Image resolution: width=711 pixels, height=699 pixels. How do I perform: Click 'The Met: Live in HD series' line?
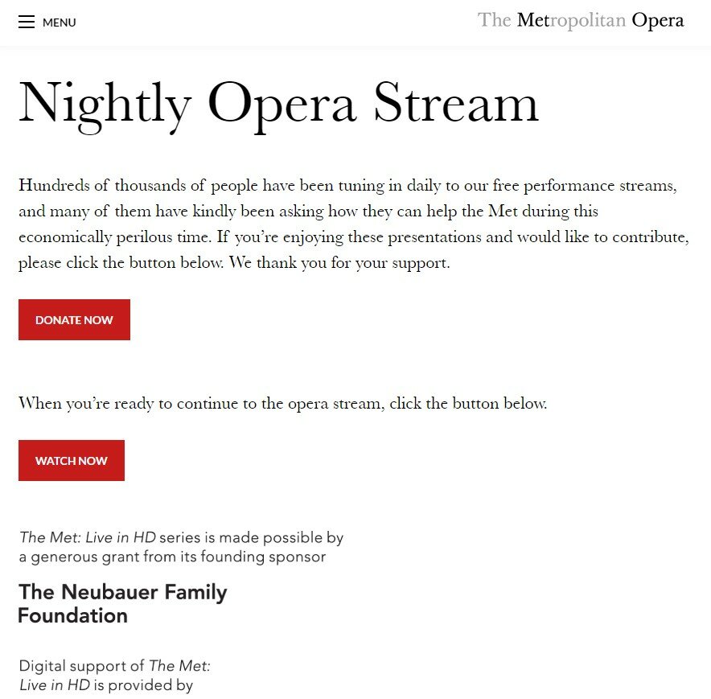pos(181,537)
